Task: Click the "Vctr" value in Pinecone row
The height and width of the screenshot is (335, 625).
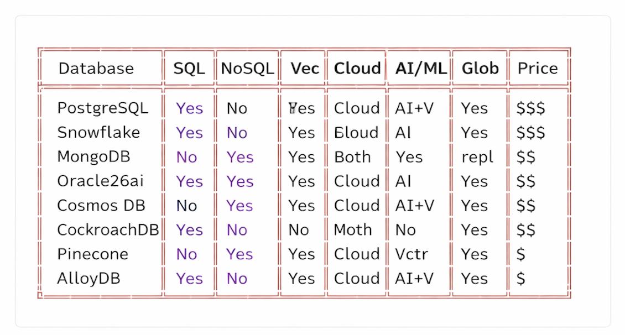Action: point(412,254)
